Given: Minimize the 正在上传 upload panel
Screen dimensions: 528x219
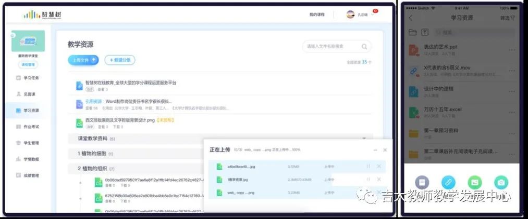Looking at the screenshot, I should pyautogui.click(x=374, y=150).
